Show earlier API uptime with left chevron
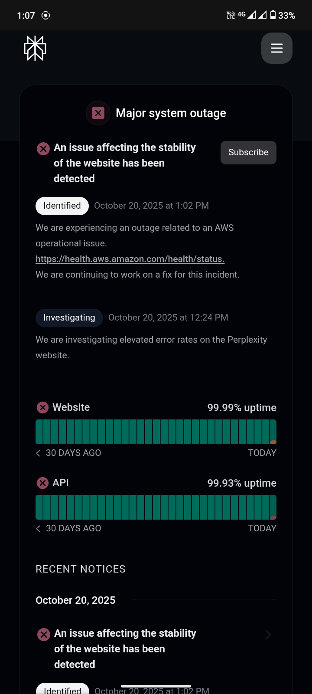312x694 pixels. (x=38, y=529)
